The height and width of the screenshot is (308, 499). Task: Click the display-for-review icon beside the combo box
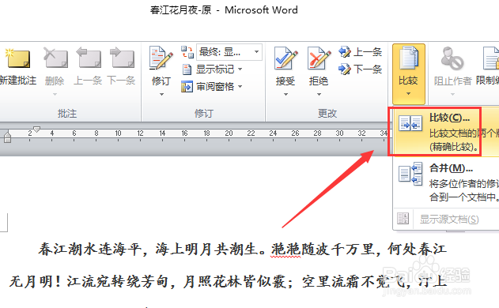pyautogui.click(x=187, y=52)
